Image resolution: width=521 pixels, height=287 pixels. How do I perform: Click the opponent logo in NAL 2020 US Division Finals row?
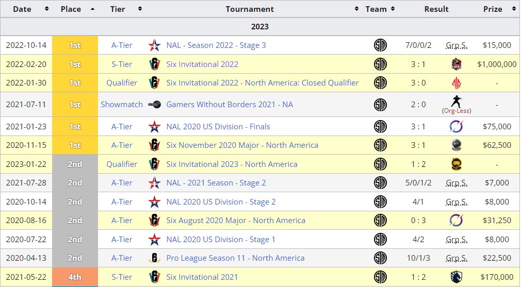coord(456,126)
